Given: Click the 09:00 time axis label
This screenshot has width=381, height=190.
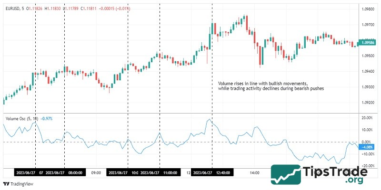Looking at the screenshot, I should [x=95, y=173].
